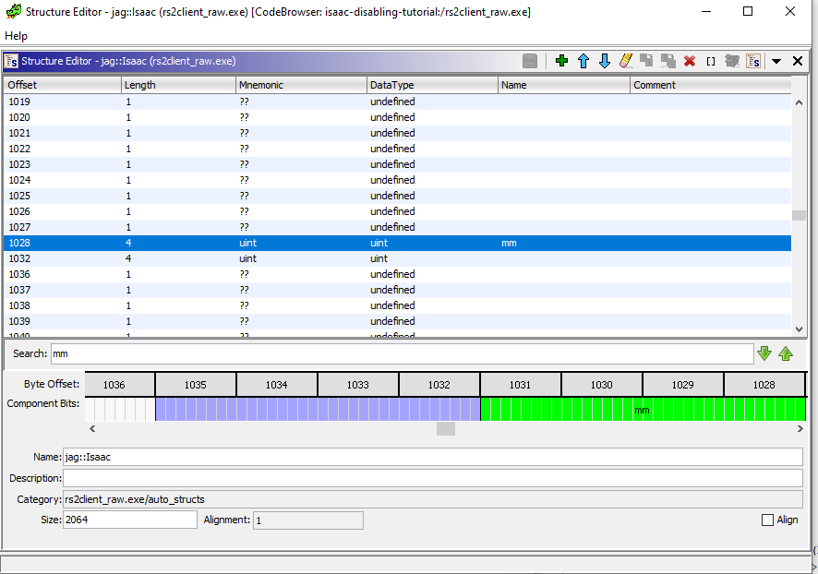Click bit view scroll left arrow
Image resolution: width=818 pixels, height=574 pixels.
coord(92,428)
